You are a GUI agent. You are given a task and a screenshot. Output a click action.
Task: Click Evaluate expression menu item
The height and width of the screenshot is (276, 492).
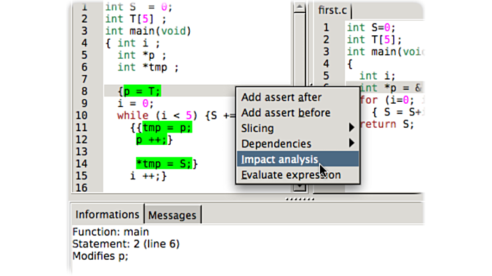(x=290, y=175)
